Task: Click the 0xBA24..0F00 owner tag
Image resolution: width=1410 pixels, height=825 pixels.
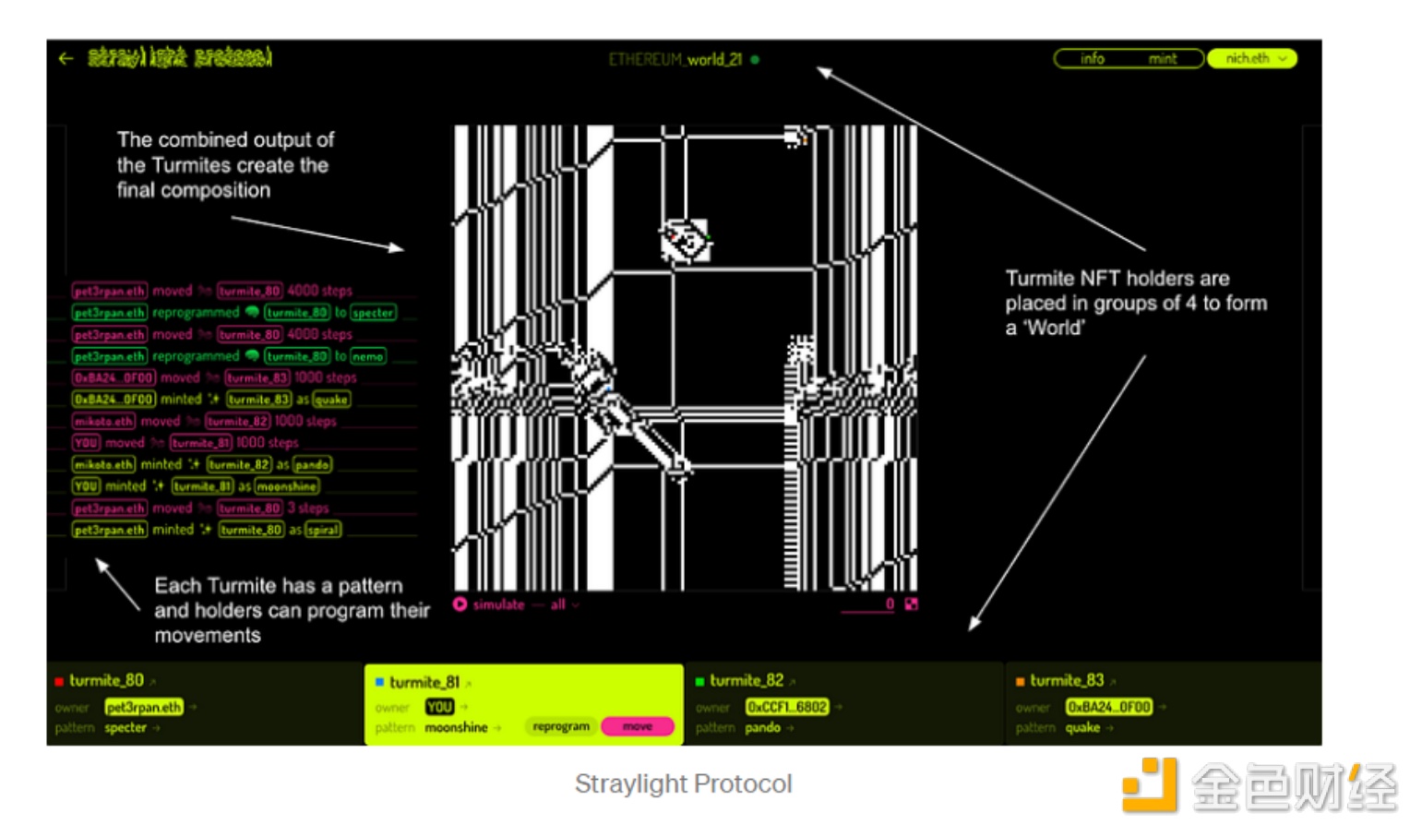Action: tap(1108, 708)
